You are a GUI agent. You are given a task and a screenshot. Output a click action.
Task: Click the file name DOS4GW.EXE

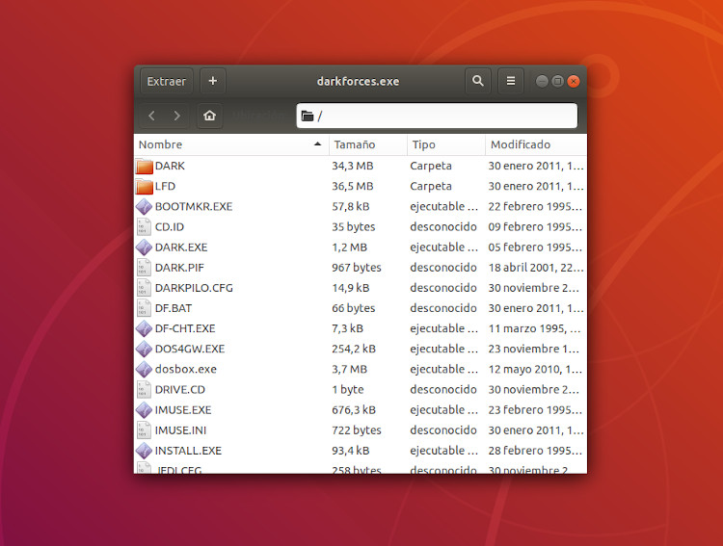pos(190,349)
